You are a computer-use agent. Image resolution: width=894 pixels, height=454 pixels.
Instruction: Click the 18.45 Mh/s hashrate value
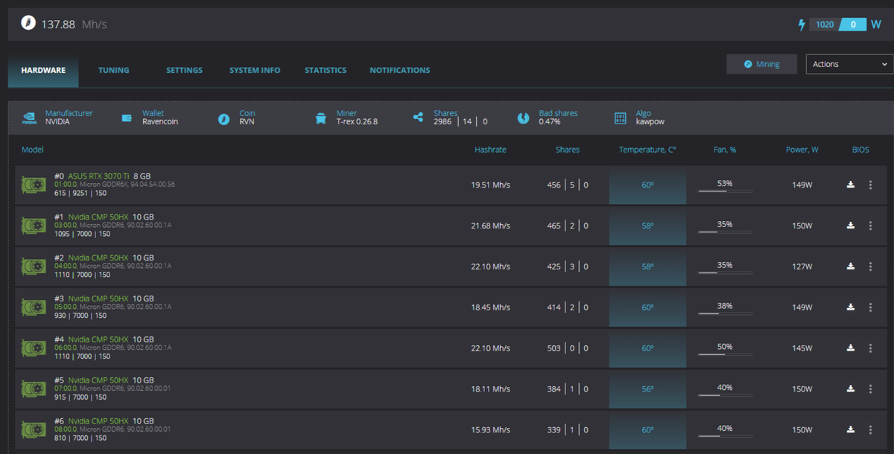(x=490, y=307)
